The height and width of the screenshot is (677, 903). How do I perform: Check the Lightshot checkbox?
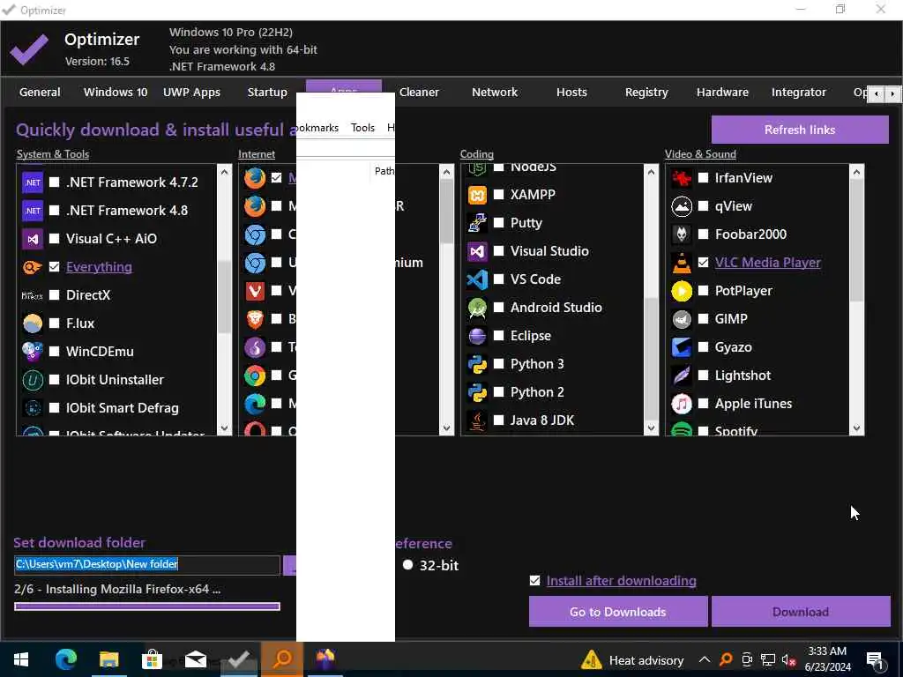pos(703,376)
